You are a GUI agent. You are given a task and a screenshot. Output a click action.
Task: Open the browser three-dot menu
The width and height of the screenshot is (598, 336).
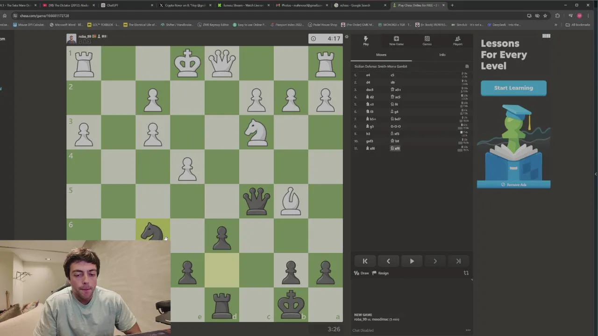[x=588, y=15]
